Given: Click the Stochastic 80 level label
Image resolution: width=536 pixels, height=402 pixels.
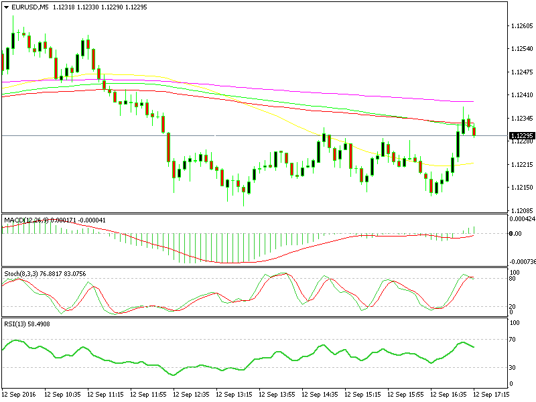Looking at the screenshot, I should point(513,278).
